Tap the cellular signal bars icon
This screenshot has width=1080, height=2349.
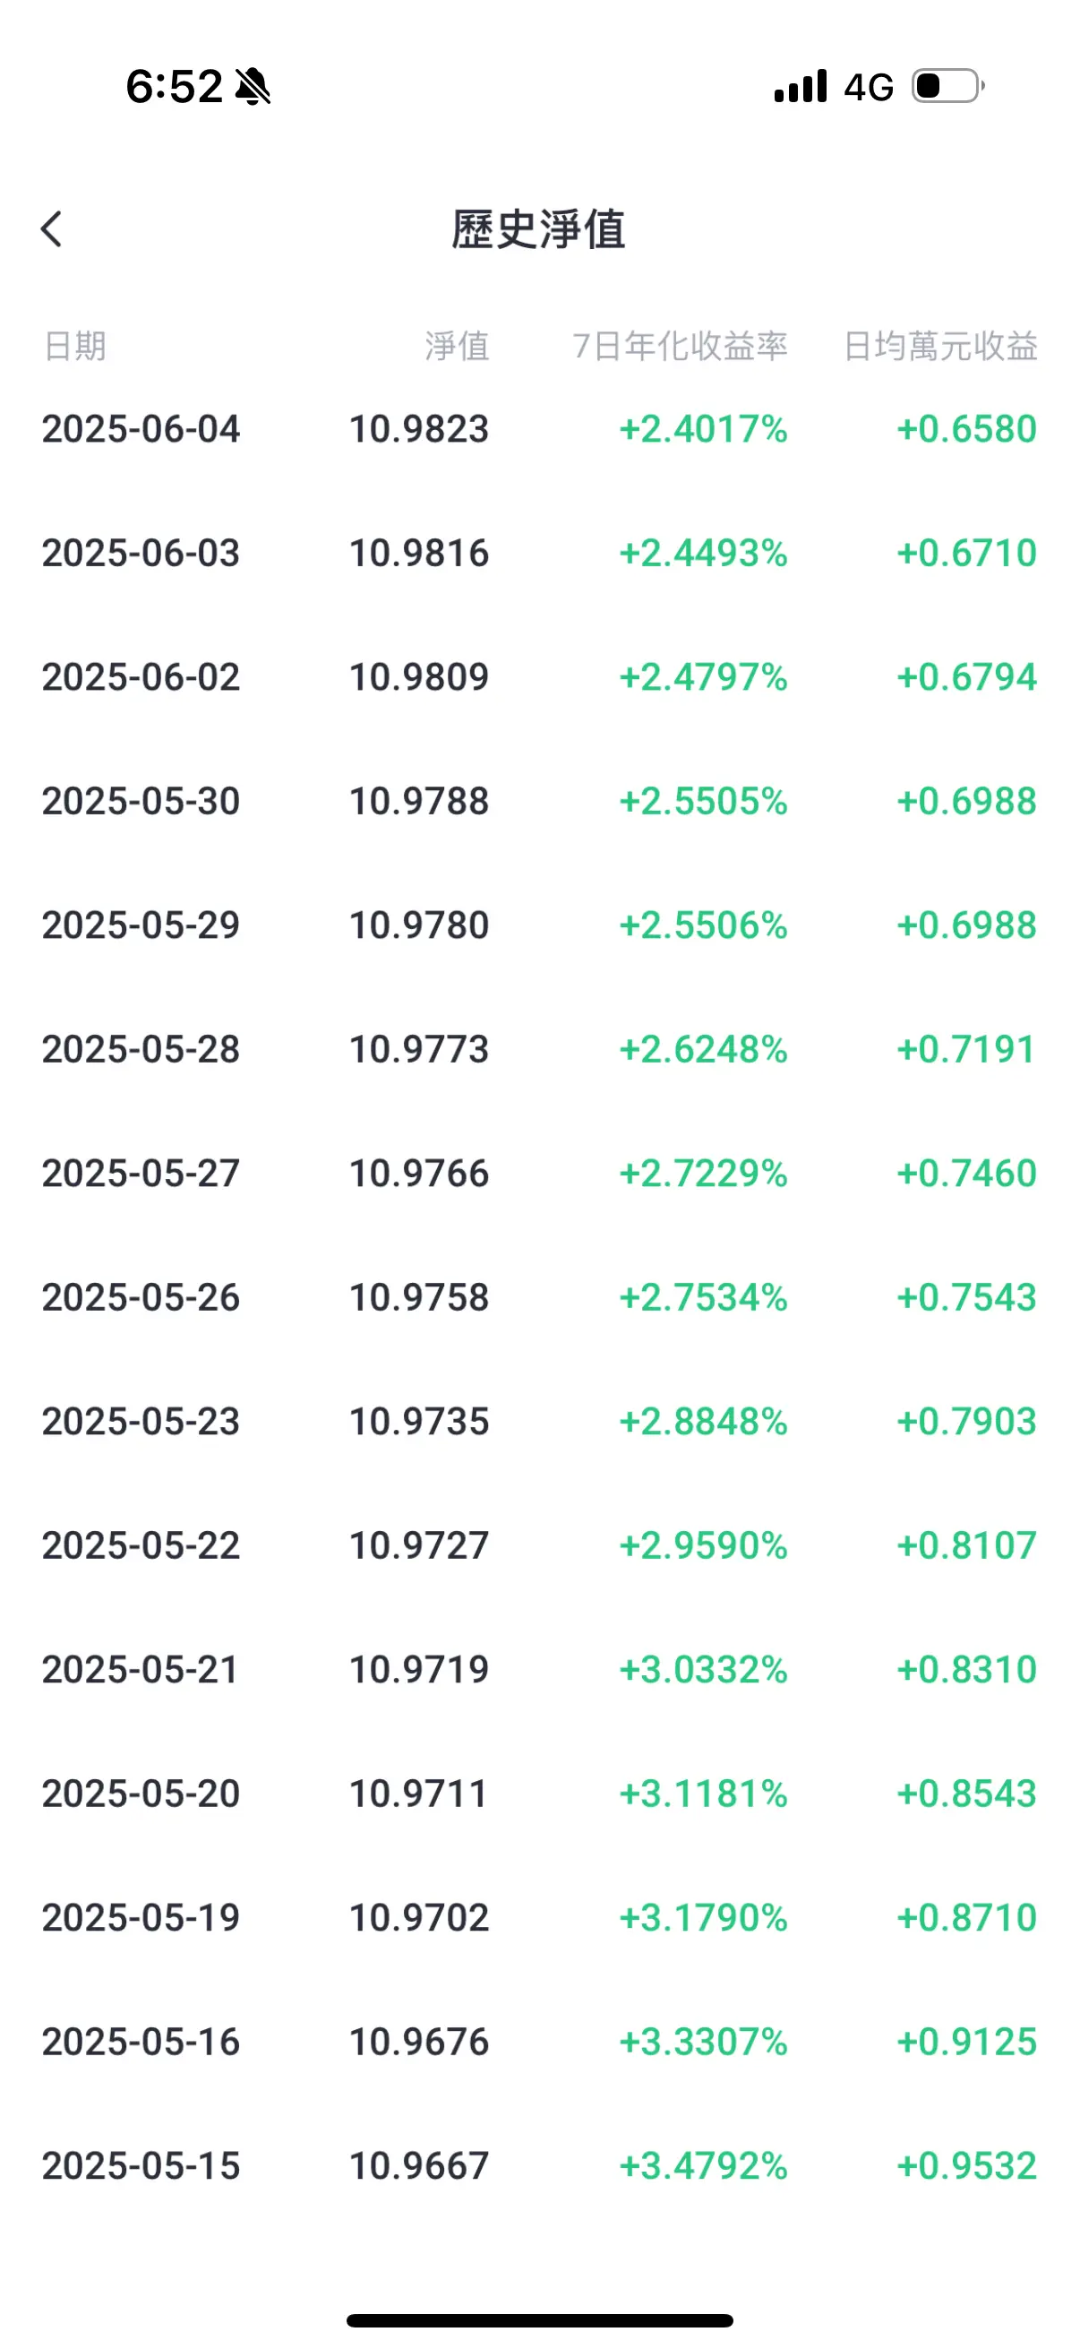801,87
